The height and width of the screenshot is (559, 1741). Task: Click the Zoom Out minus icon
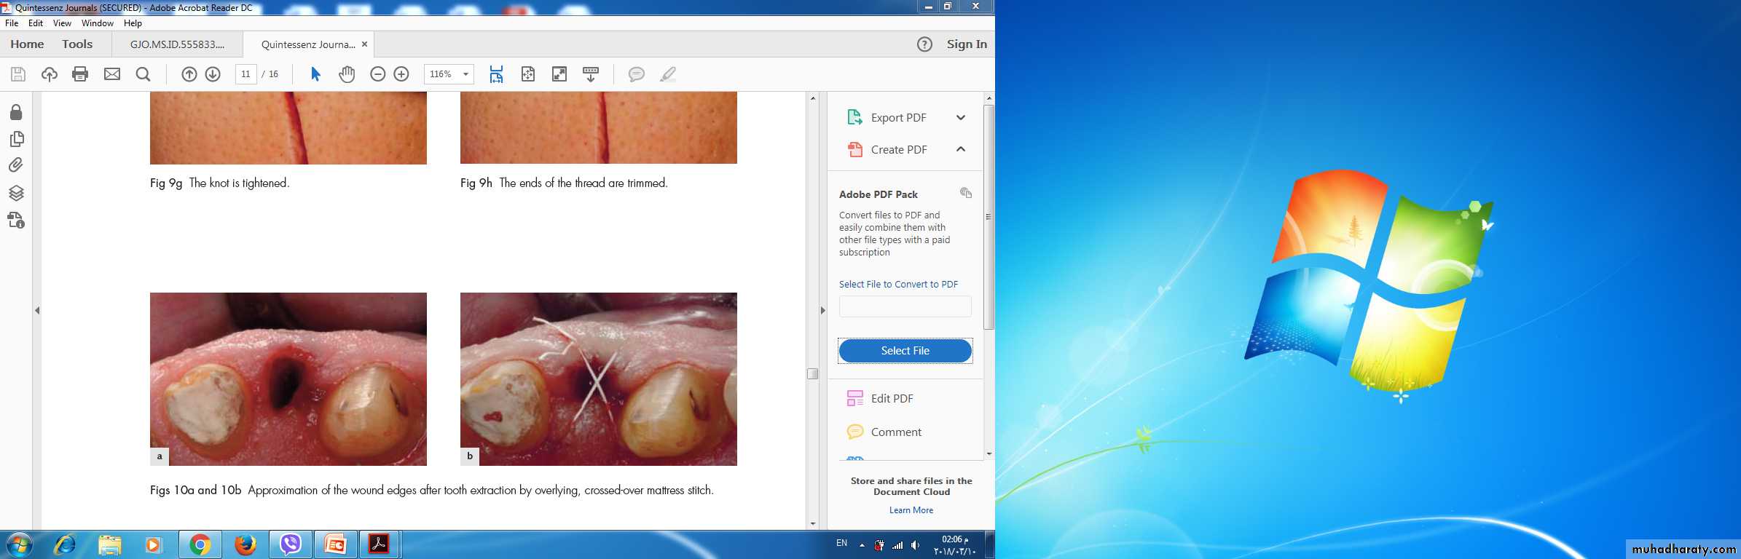pos(377,74)
